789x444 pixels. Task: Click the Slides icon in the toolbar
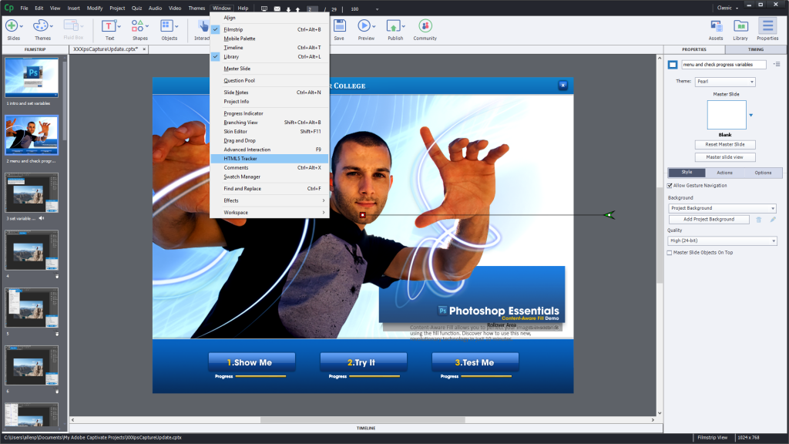(13, 26)
